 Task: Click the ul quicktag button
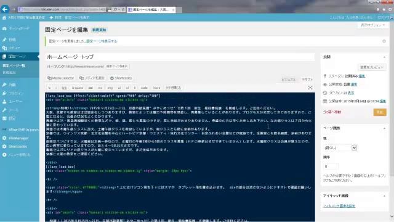click(x=119, y=88)
